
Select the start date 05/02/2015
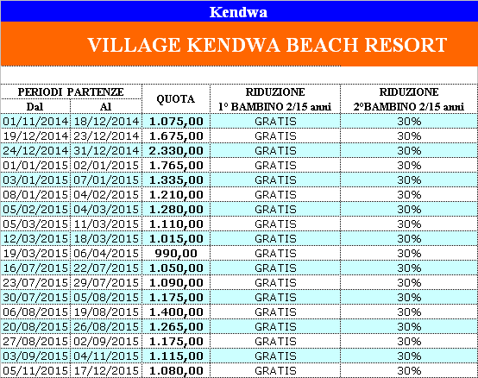coord(35,209)
